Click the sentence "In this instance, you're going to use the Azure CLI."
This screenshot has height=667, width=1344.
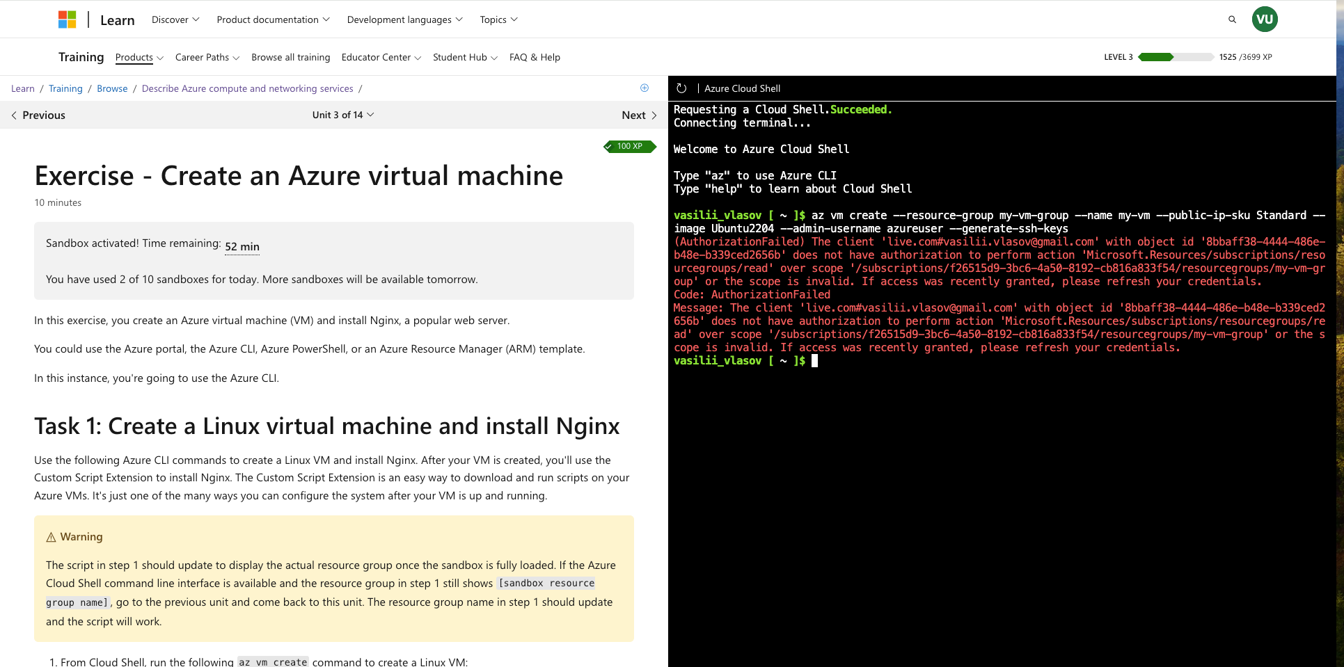157,378
